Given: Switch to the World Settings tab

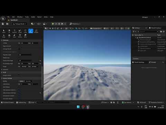Looking at the screenshot, I should (138, 62).
